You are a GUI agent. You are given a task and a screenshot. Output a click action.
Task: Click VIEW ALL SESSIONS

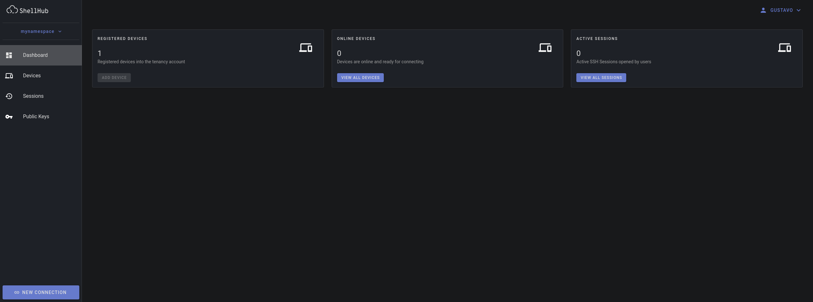point(601,77)
